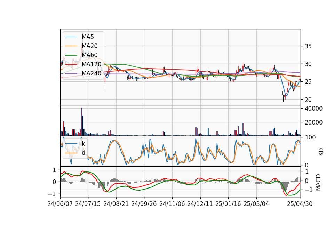Click the d legend label in KD panel
Viewport: 334px width, 240px height.
click(x=83, y=153)
